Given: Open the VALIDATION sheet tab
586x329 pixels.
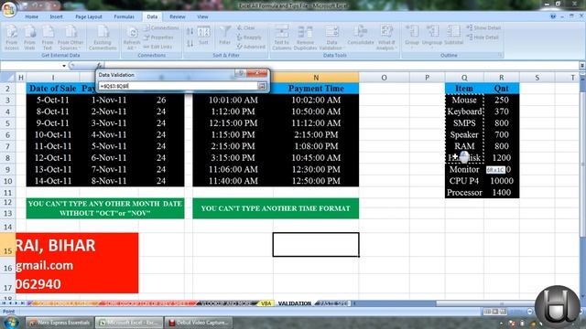Looking at the screenshot, I should [294, 303].
